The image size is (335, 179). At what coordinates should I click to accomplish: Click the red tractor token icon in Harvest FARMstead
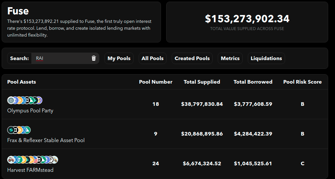pyautogui.click(x=10, y=160)
